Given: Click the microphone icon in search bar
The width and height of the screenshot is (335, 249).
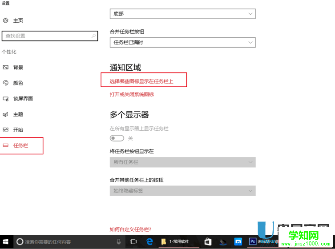Looking at the screenshot, I should 119,242.
